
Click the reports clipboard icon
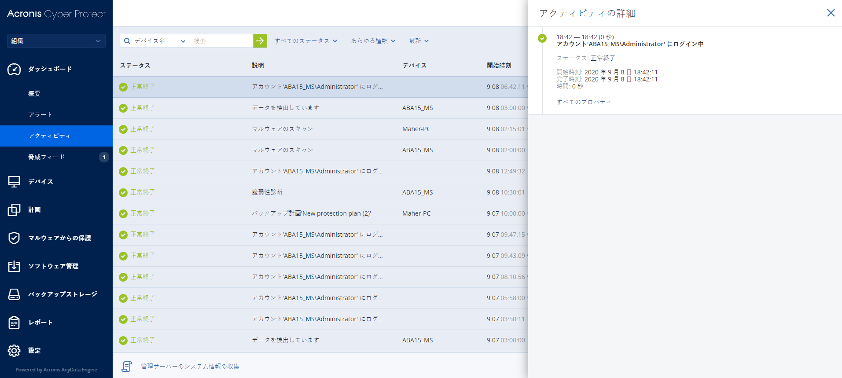tap(14, 323)
